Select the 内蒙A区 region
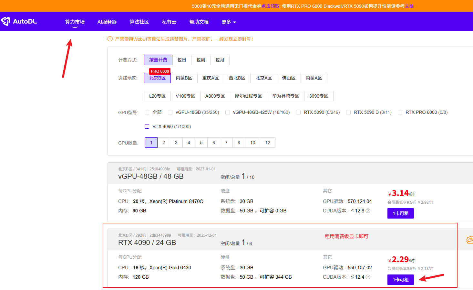 tap(314, 78)
